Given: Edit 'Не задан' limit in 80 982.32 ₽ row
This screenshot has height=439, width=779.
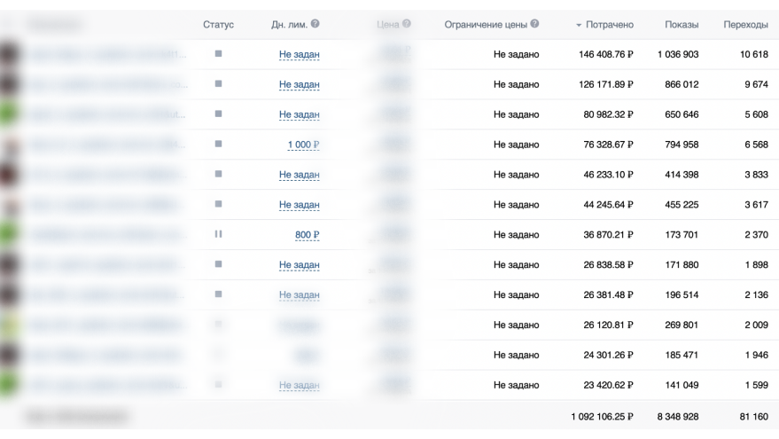Looking at the screenshot, I should [x=299, y=114].
